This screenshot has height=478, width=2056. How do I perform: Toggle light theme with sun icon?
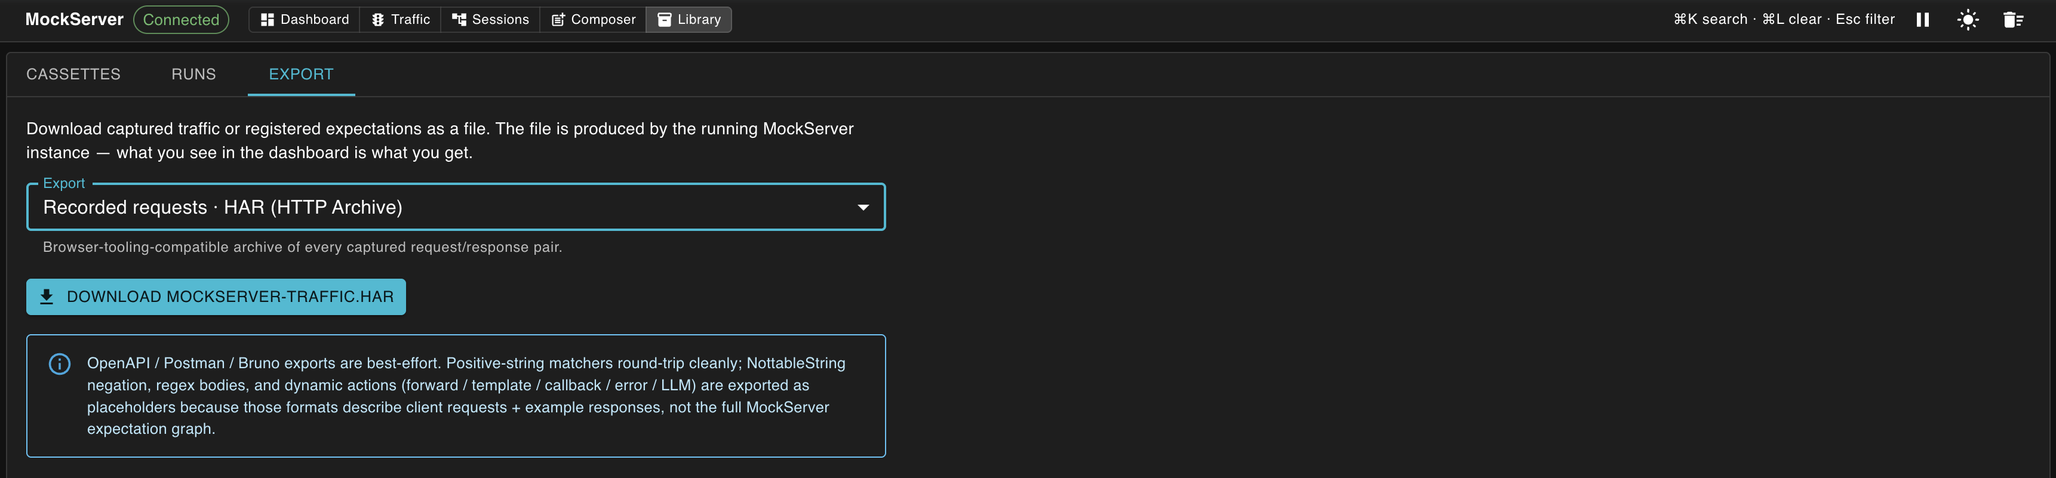tap(1968, 20)
